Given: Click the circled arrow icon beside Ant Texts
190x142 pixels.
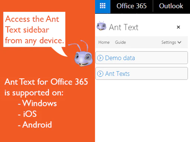Looking at the screenshot, I should tap(100, 74).
